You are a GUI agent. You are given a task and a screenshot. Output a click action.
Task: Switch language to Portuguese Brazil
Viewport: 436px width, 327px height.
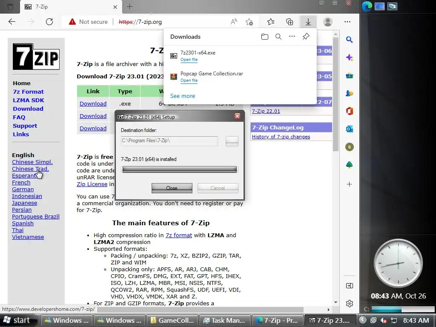click(x=36, y=217)
